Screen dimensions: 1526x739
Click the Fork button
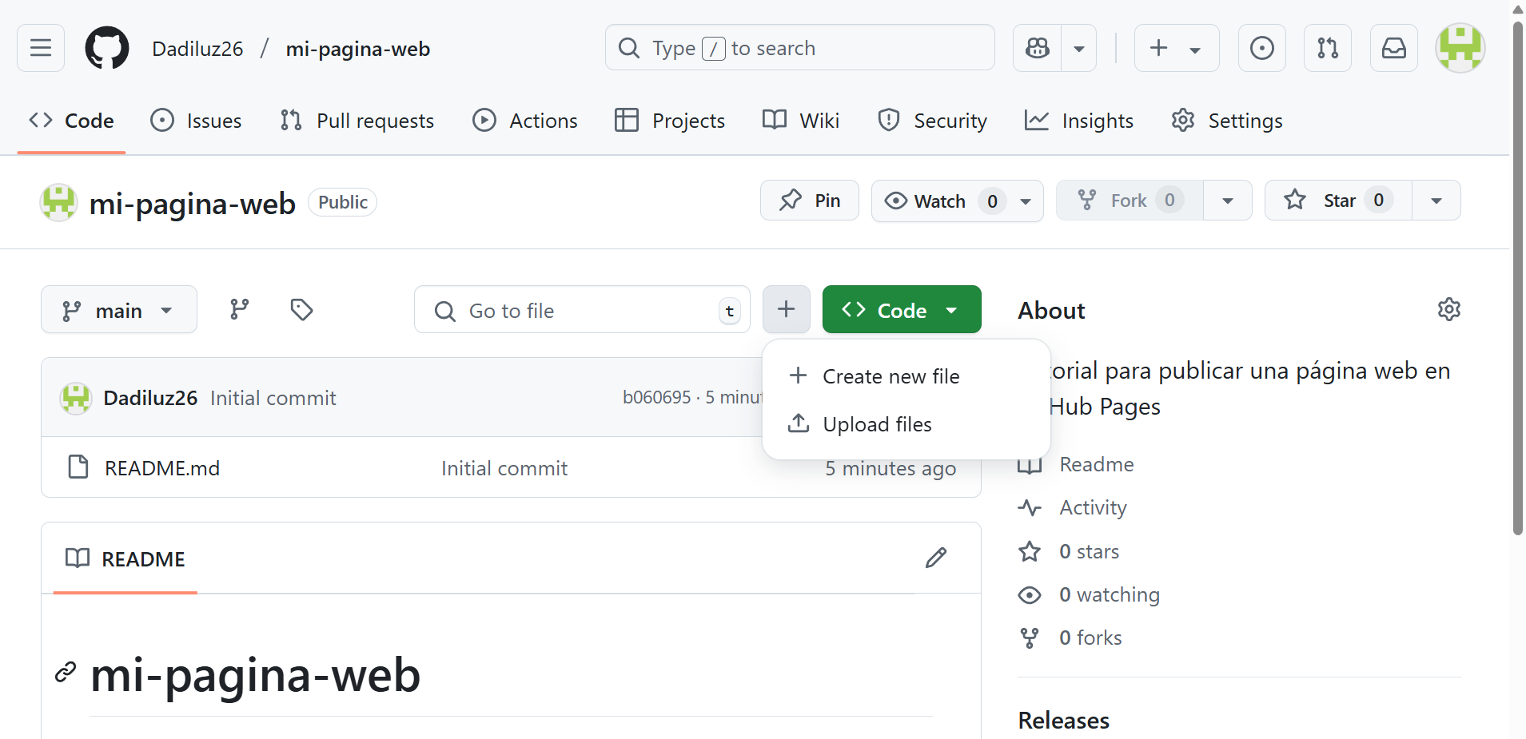click(x=1130, y=201)
